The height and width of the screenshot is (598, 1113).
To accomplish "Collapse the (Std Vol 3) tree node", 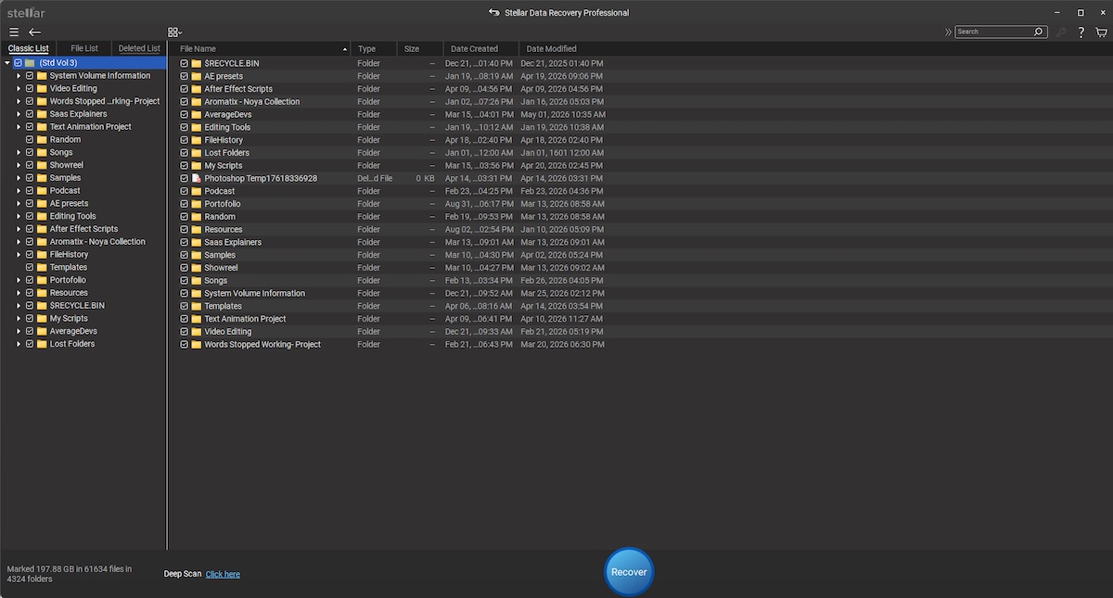I will coord(7,63).
